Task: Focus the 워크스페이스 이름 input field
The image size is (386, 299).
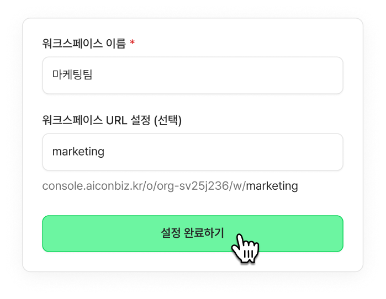Action: [x=193, y=75]
